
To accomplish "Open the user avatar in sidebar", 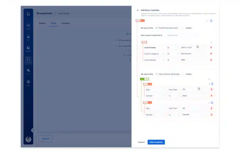I will [x=28, y=139].
